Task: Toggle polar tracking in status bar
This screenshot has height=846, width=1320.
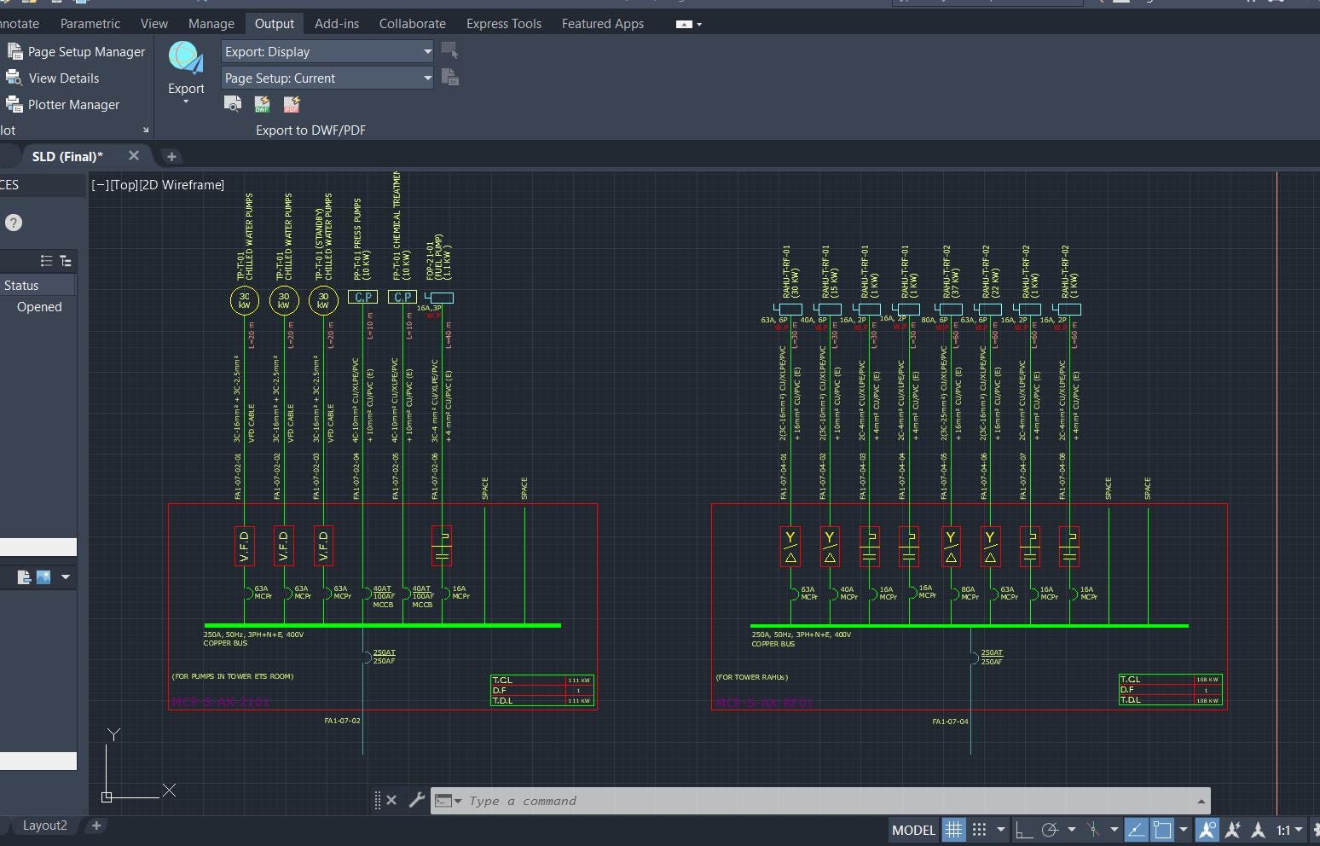Action: (1050, 830)
